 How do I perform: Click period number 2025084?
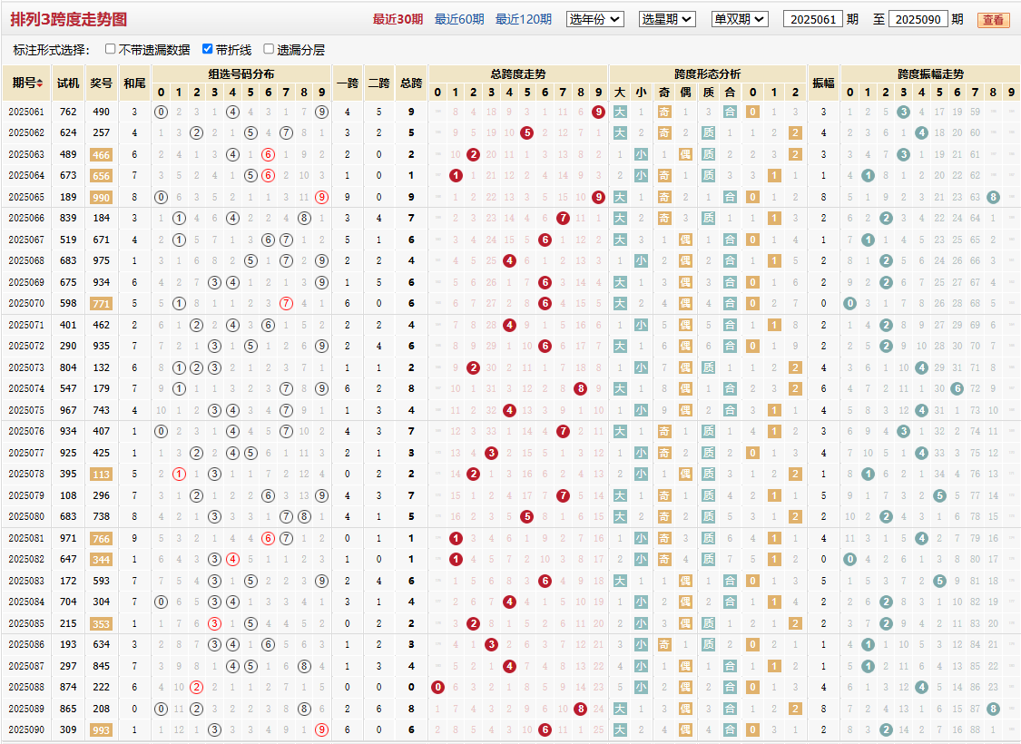(x=26, y=602)
